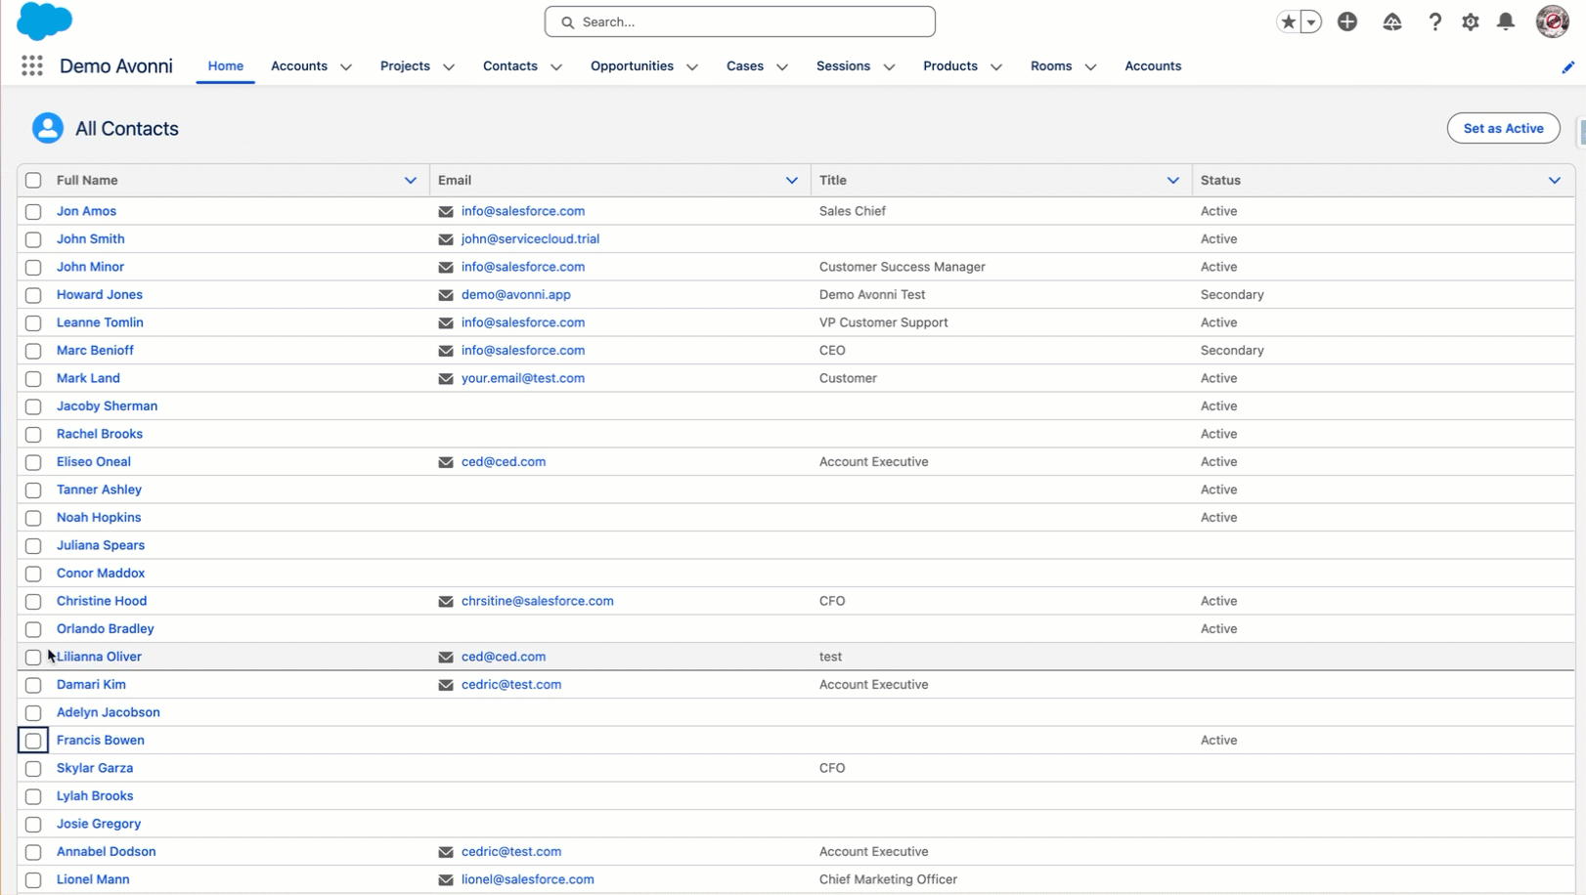
Task: Check the box for Jon Amos
Action: tap(33, 211)
